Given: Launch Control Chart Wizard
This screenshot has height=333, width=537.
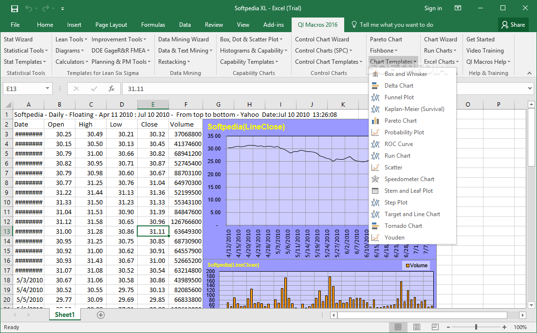Looking at the screenshot, I should pos(322,39).
